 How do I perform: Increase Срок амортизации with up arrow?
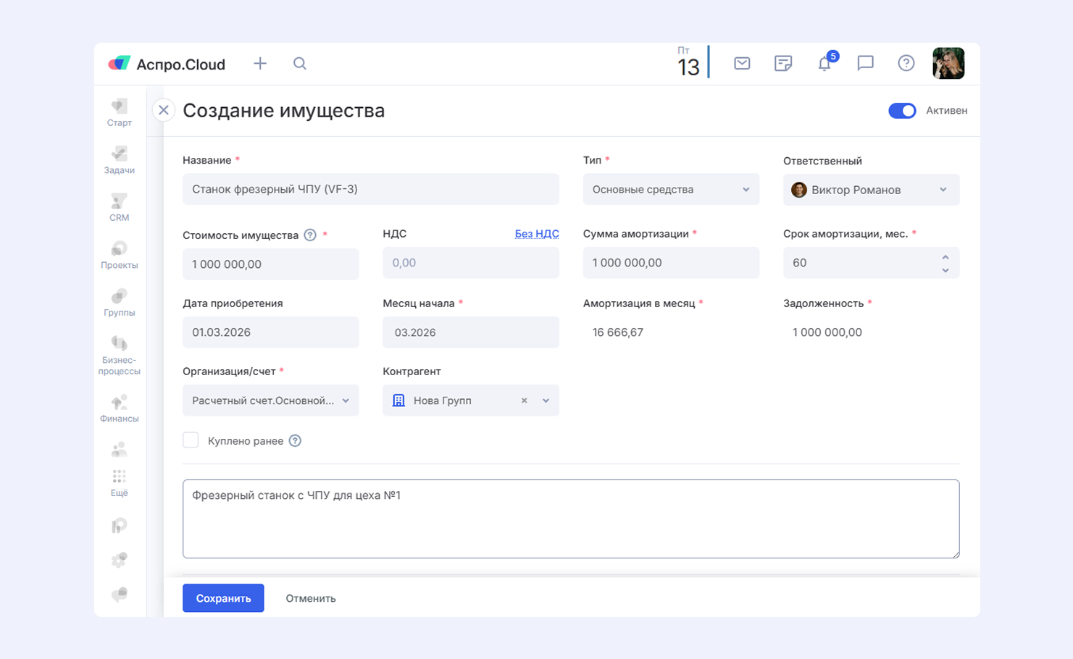tap(945, 257)
